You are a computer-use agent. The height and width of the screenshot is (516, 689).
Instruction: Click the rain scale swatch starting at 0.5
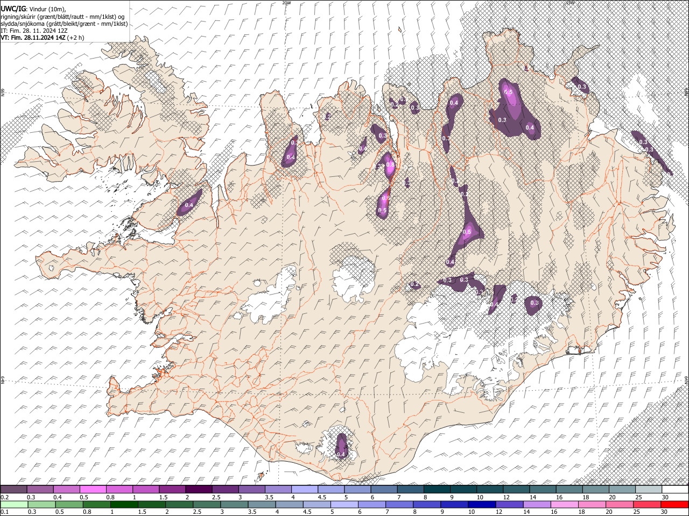70,505
